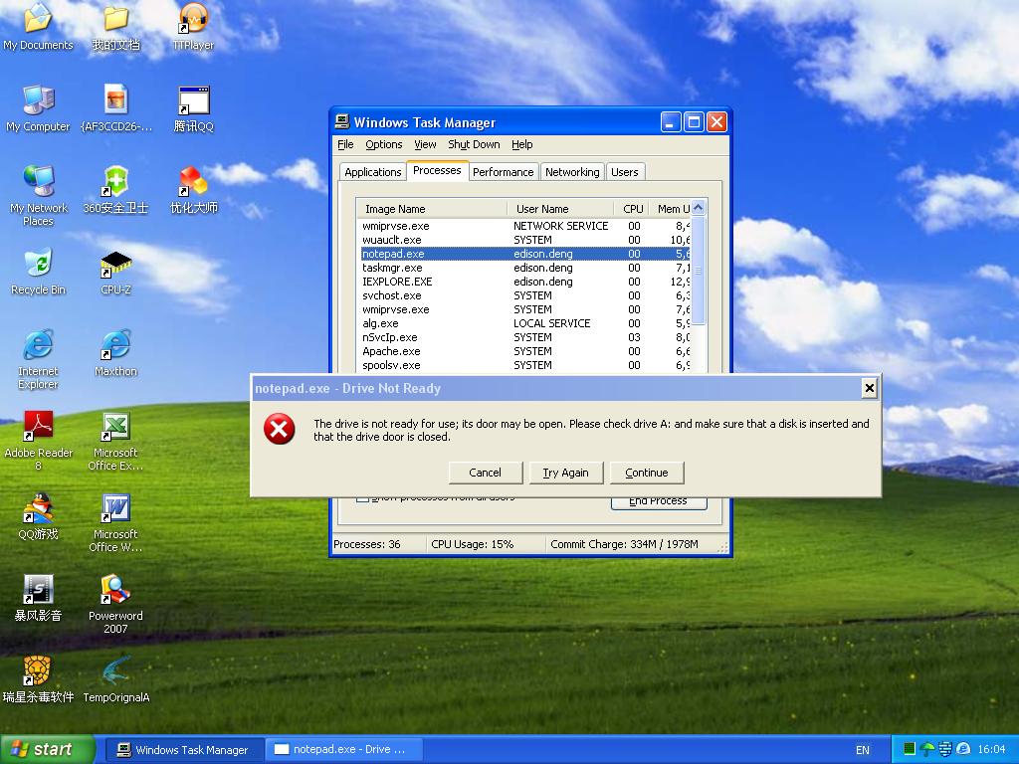Image resolution: width=1019 pixels, height=764 pixels.
Task: Launch the 360安全卫士 shortcut
Action: pyautogui.click(x=115, y=190)
